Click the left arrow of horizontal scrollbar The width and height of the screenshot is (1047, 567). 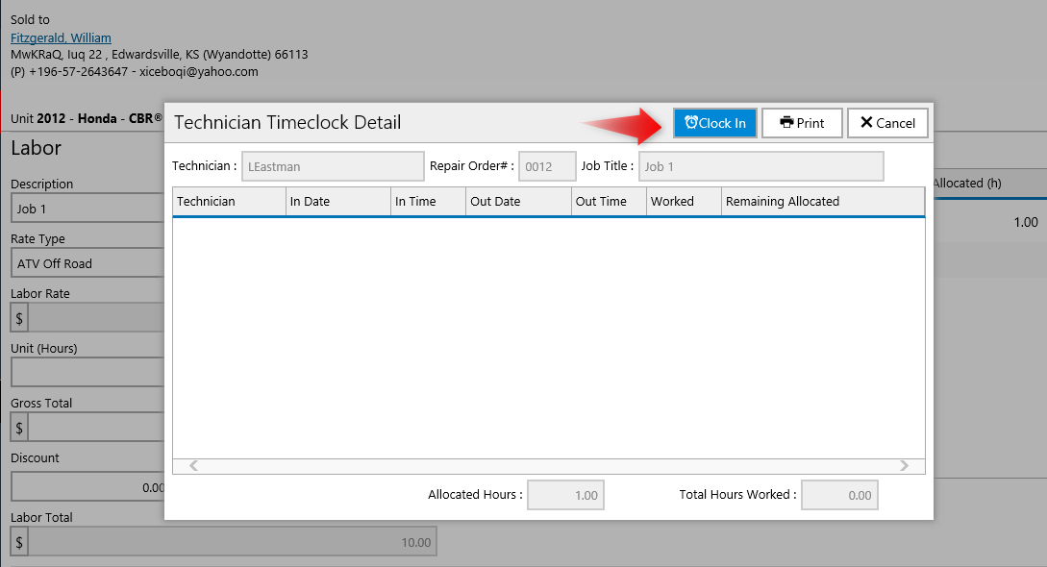[193, 465]
